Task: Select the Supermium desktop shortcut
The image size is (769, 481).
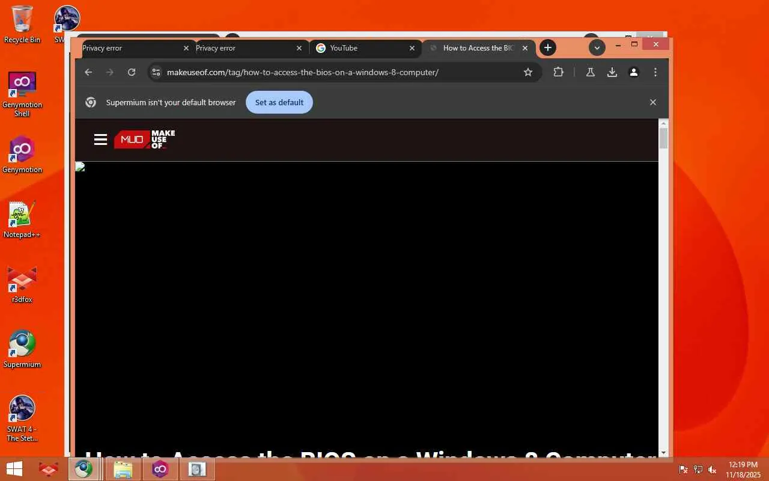Action: pyautogui.click(x=22, y=350)
